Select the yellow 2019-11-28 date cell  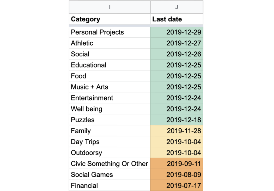tap(176, 131)
